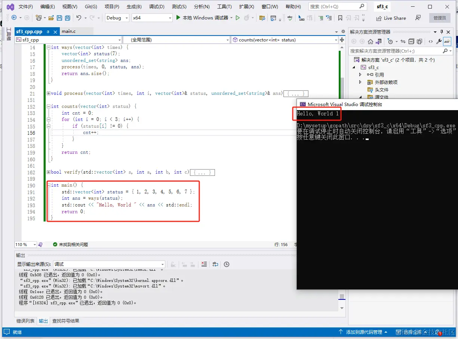Click the search magnifier in Solution Explorer

[445, 51]
